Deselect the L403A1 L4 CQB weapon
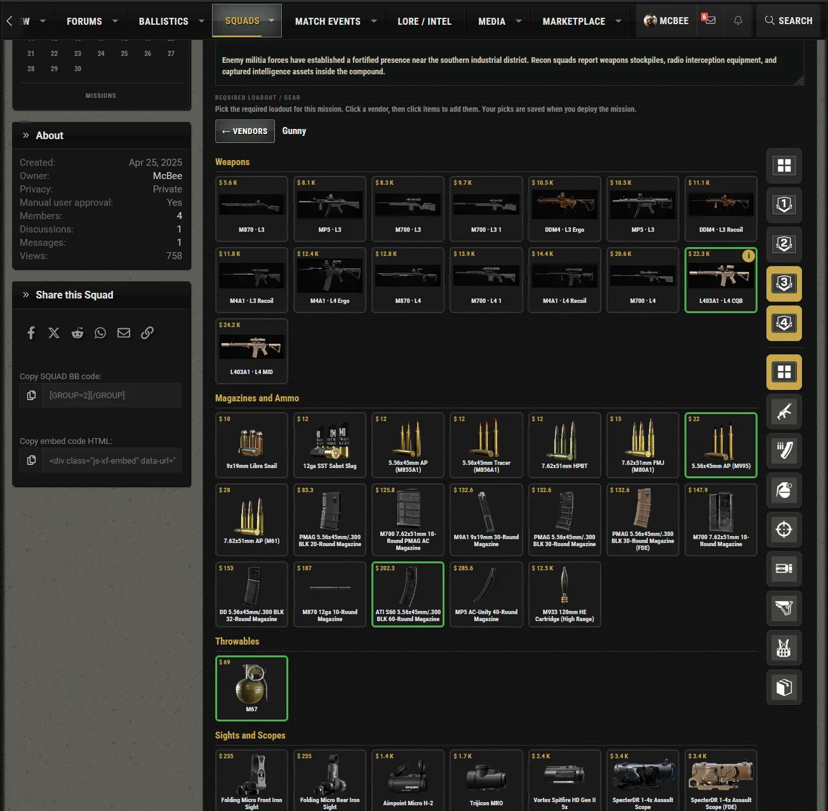The height and width of the screenshot is (811, 828). pos(721,280)
